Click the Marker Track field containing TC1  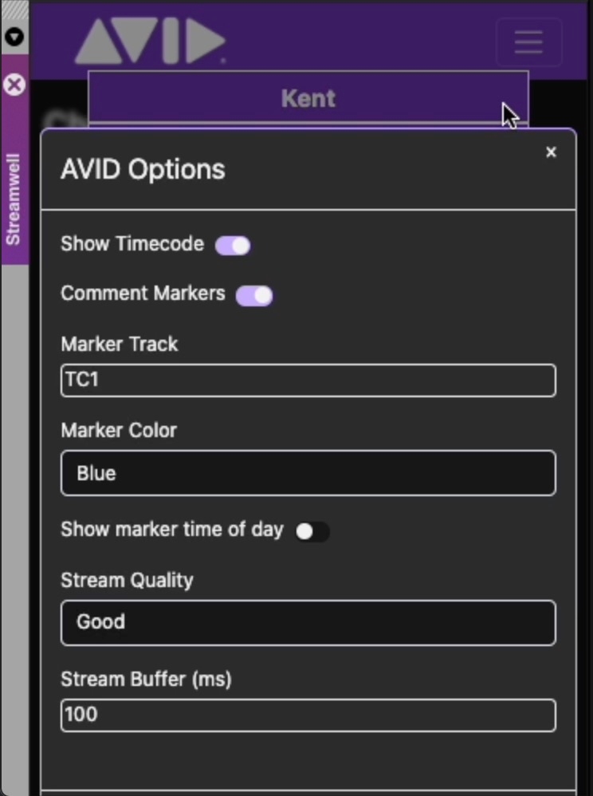pyautogui.click(x=308, y=380)
